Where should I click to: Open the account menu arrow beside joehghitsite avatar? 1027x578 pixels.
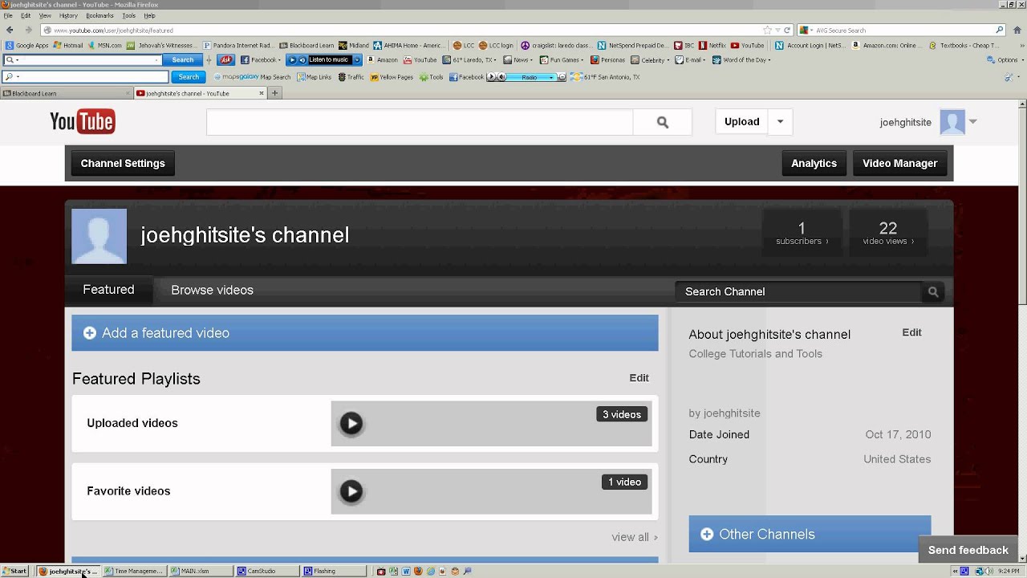pyautogui.click(x=972, y=122)
